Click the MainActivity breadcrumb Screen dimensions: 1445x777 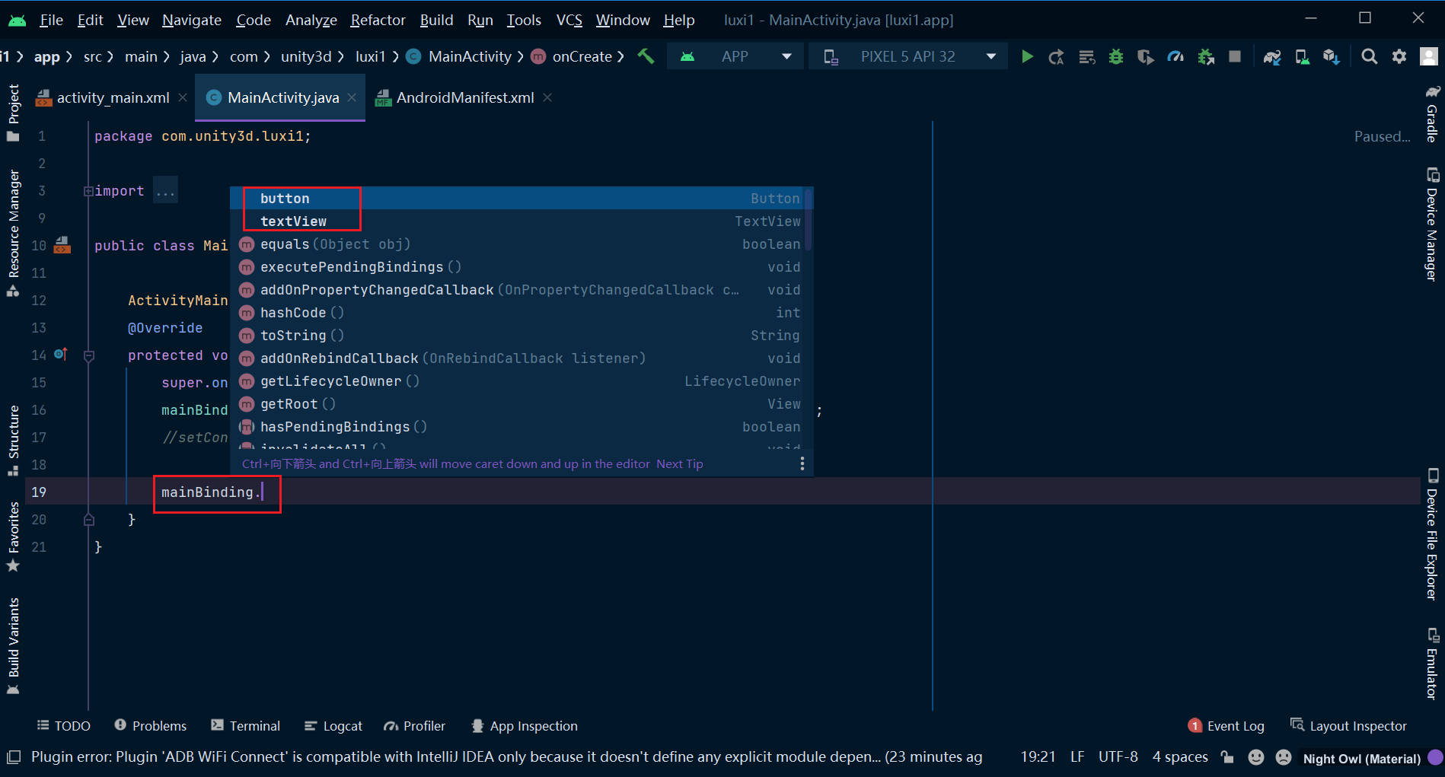point(460,56)
